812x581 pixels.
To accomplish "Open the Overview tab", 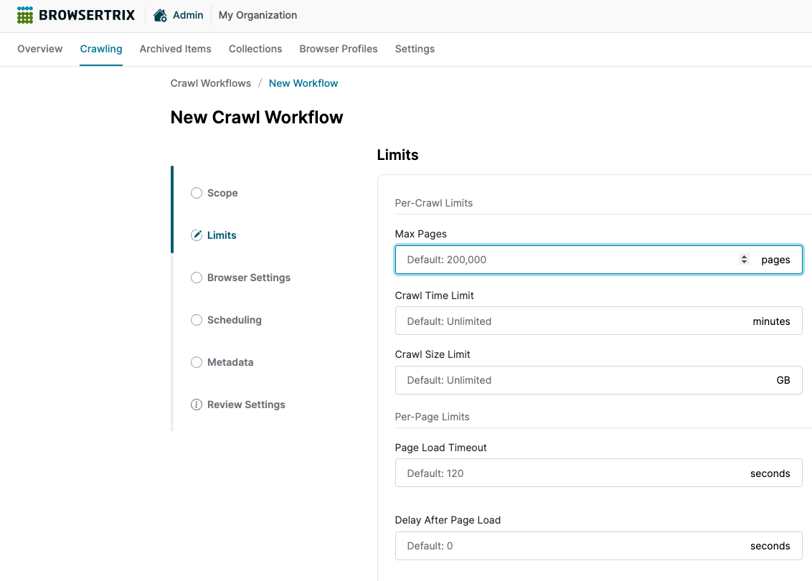I will pyautogui.click(x=40, y=49).
